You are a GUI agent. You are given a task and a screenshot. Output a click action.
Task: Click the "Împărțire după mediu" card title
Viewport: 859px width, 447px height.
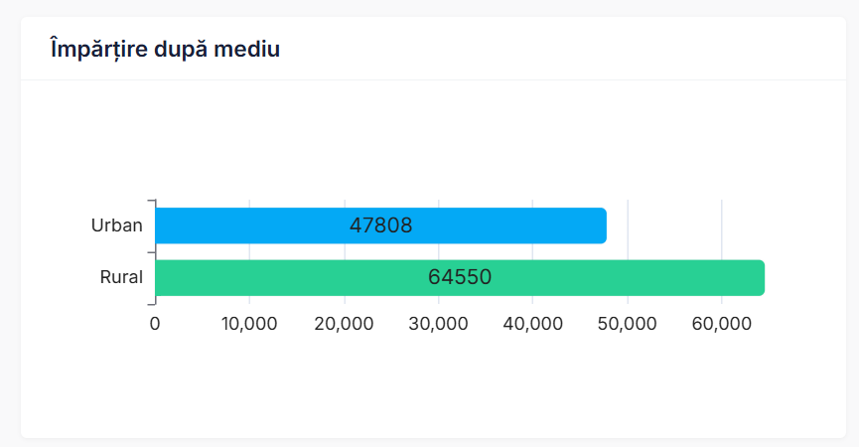[165, 49]
